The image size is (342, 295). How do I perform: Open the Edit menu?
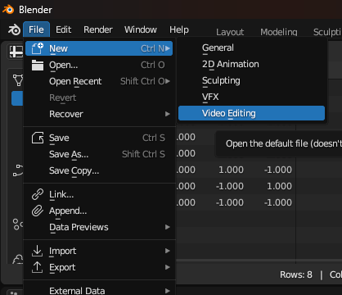[x=63, y=29]
